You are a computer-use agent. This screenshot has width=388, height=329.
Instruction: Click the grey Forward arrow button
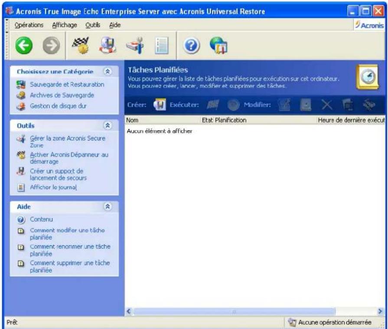(51, 45)
